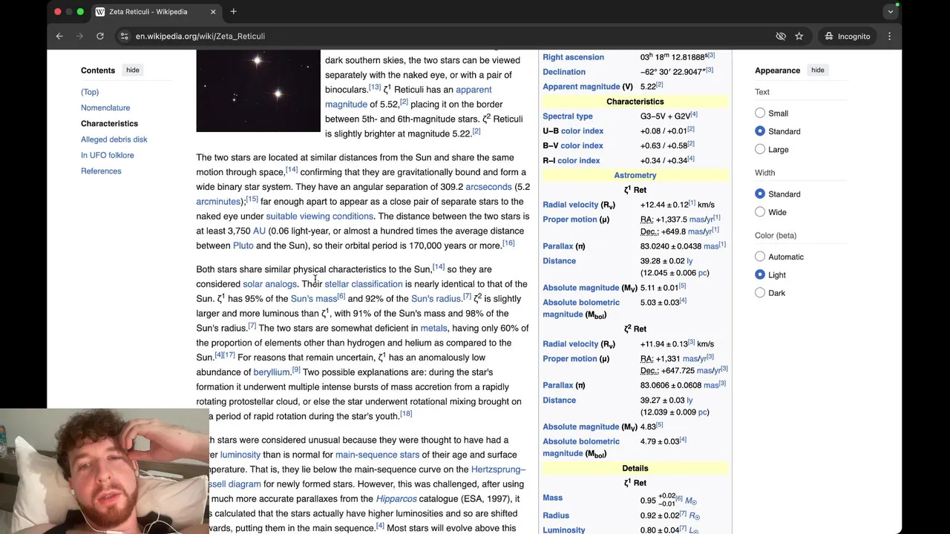Open Absolute bolometric magnitude link for ζ² Ret
Viewport: 950px width, 534px height.
(x=581, y=447)
